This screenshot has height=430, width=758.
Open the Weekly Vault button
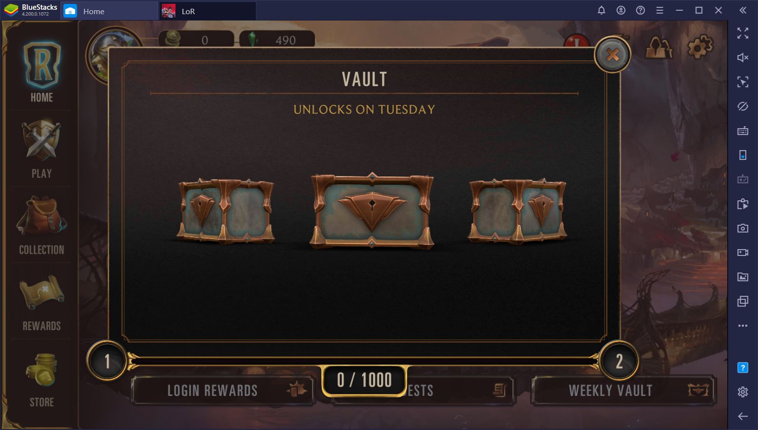pos(623,390)
